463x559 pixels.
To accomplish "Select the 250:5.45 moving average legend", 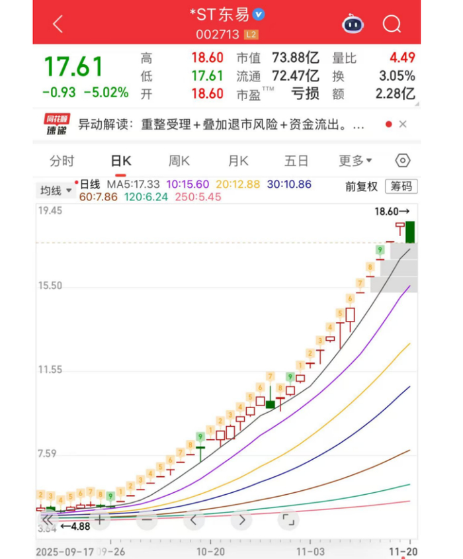I will coord(198,196).
